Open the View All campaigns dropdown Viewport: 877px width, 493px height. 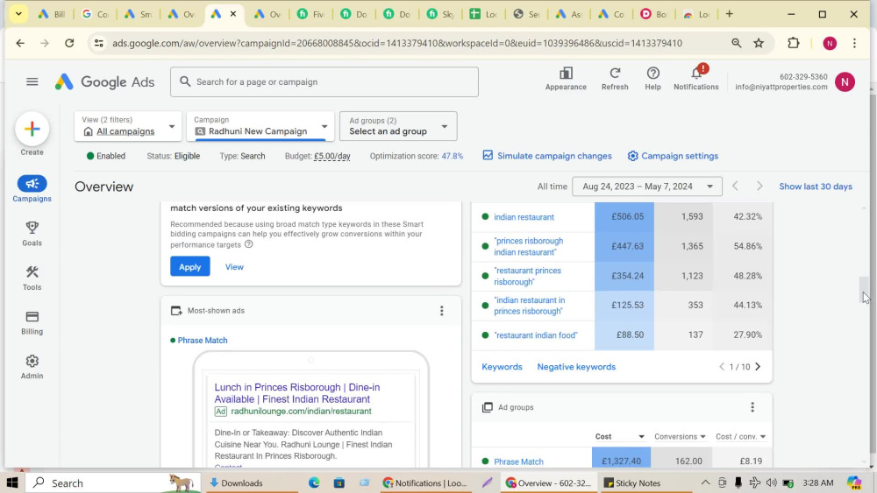tap(127, 126)
